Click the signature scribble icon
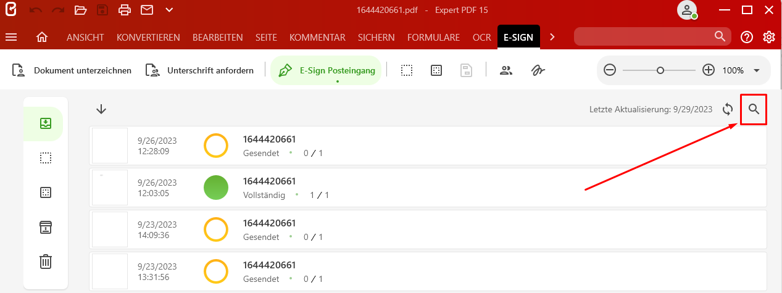The width and height of the screenshot is (782, 293). (x=537, y=70)
